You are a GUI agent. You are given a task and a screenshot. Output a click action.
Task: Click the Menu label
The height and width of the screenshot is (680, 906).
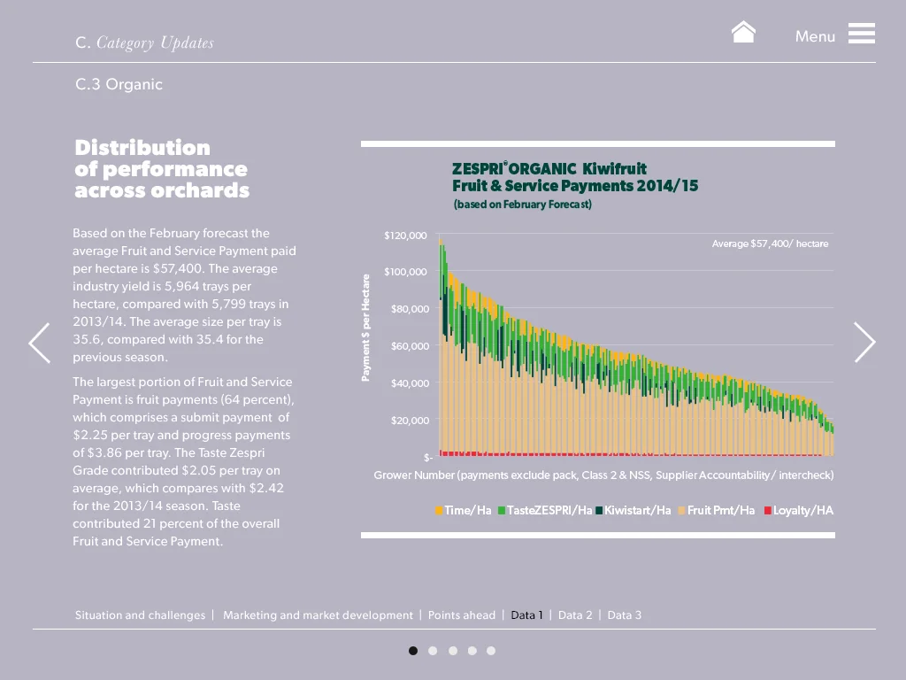(815, 36)
